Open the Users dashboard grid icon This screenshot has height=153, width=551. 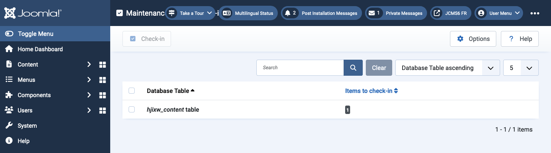tap(103, 111)
